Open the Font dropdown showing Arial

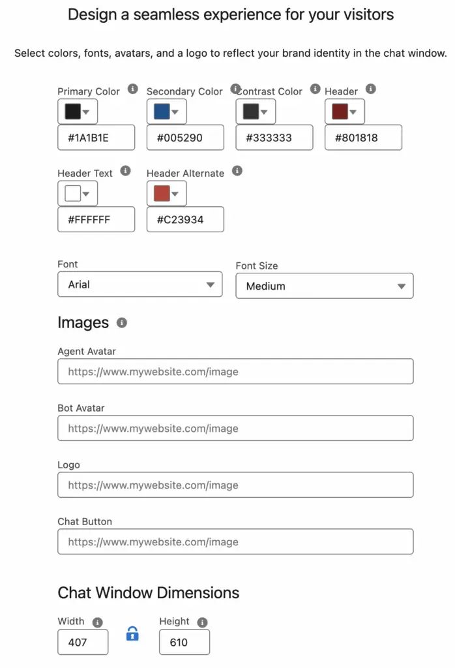pos(140,284)
